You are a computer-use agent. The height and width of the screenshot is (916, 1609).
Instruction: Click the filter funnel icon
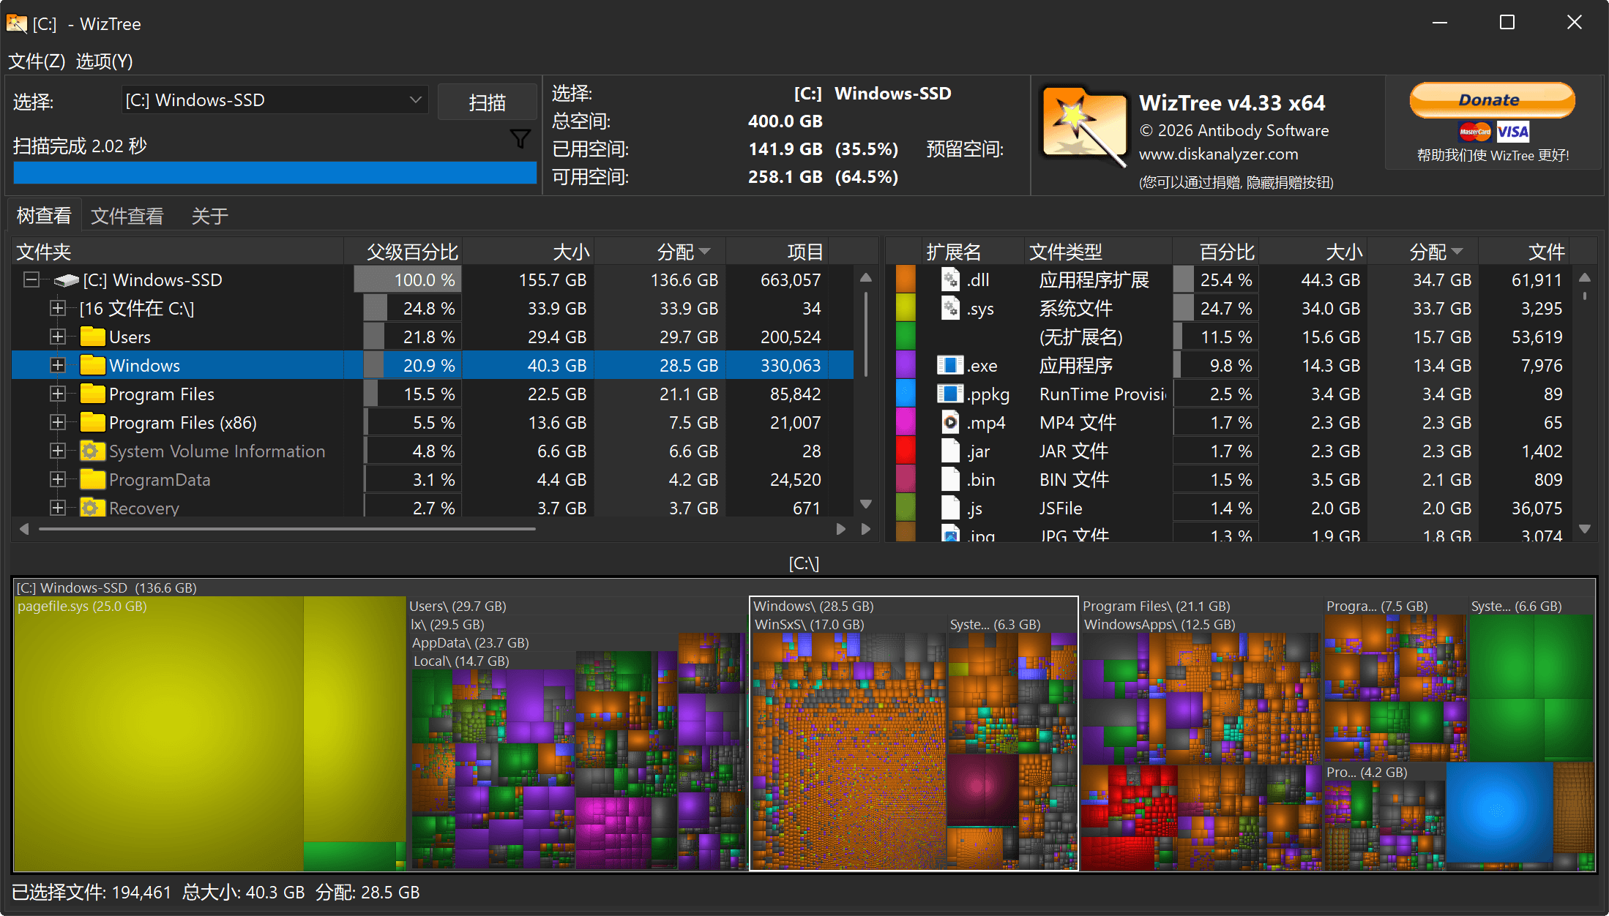click(520, 138)
